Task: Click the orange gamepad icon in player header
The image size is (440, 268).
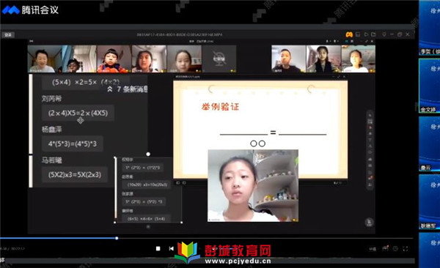Action: tap(349, 34)
